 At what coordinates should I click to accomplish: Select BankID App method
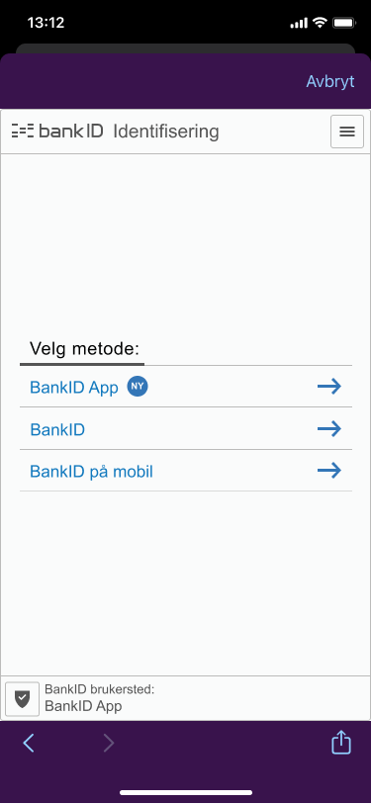tap(186, 387)
